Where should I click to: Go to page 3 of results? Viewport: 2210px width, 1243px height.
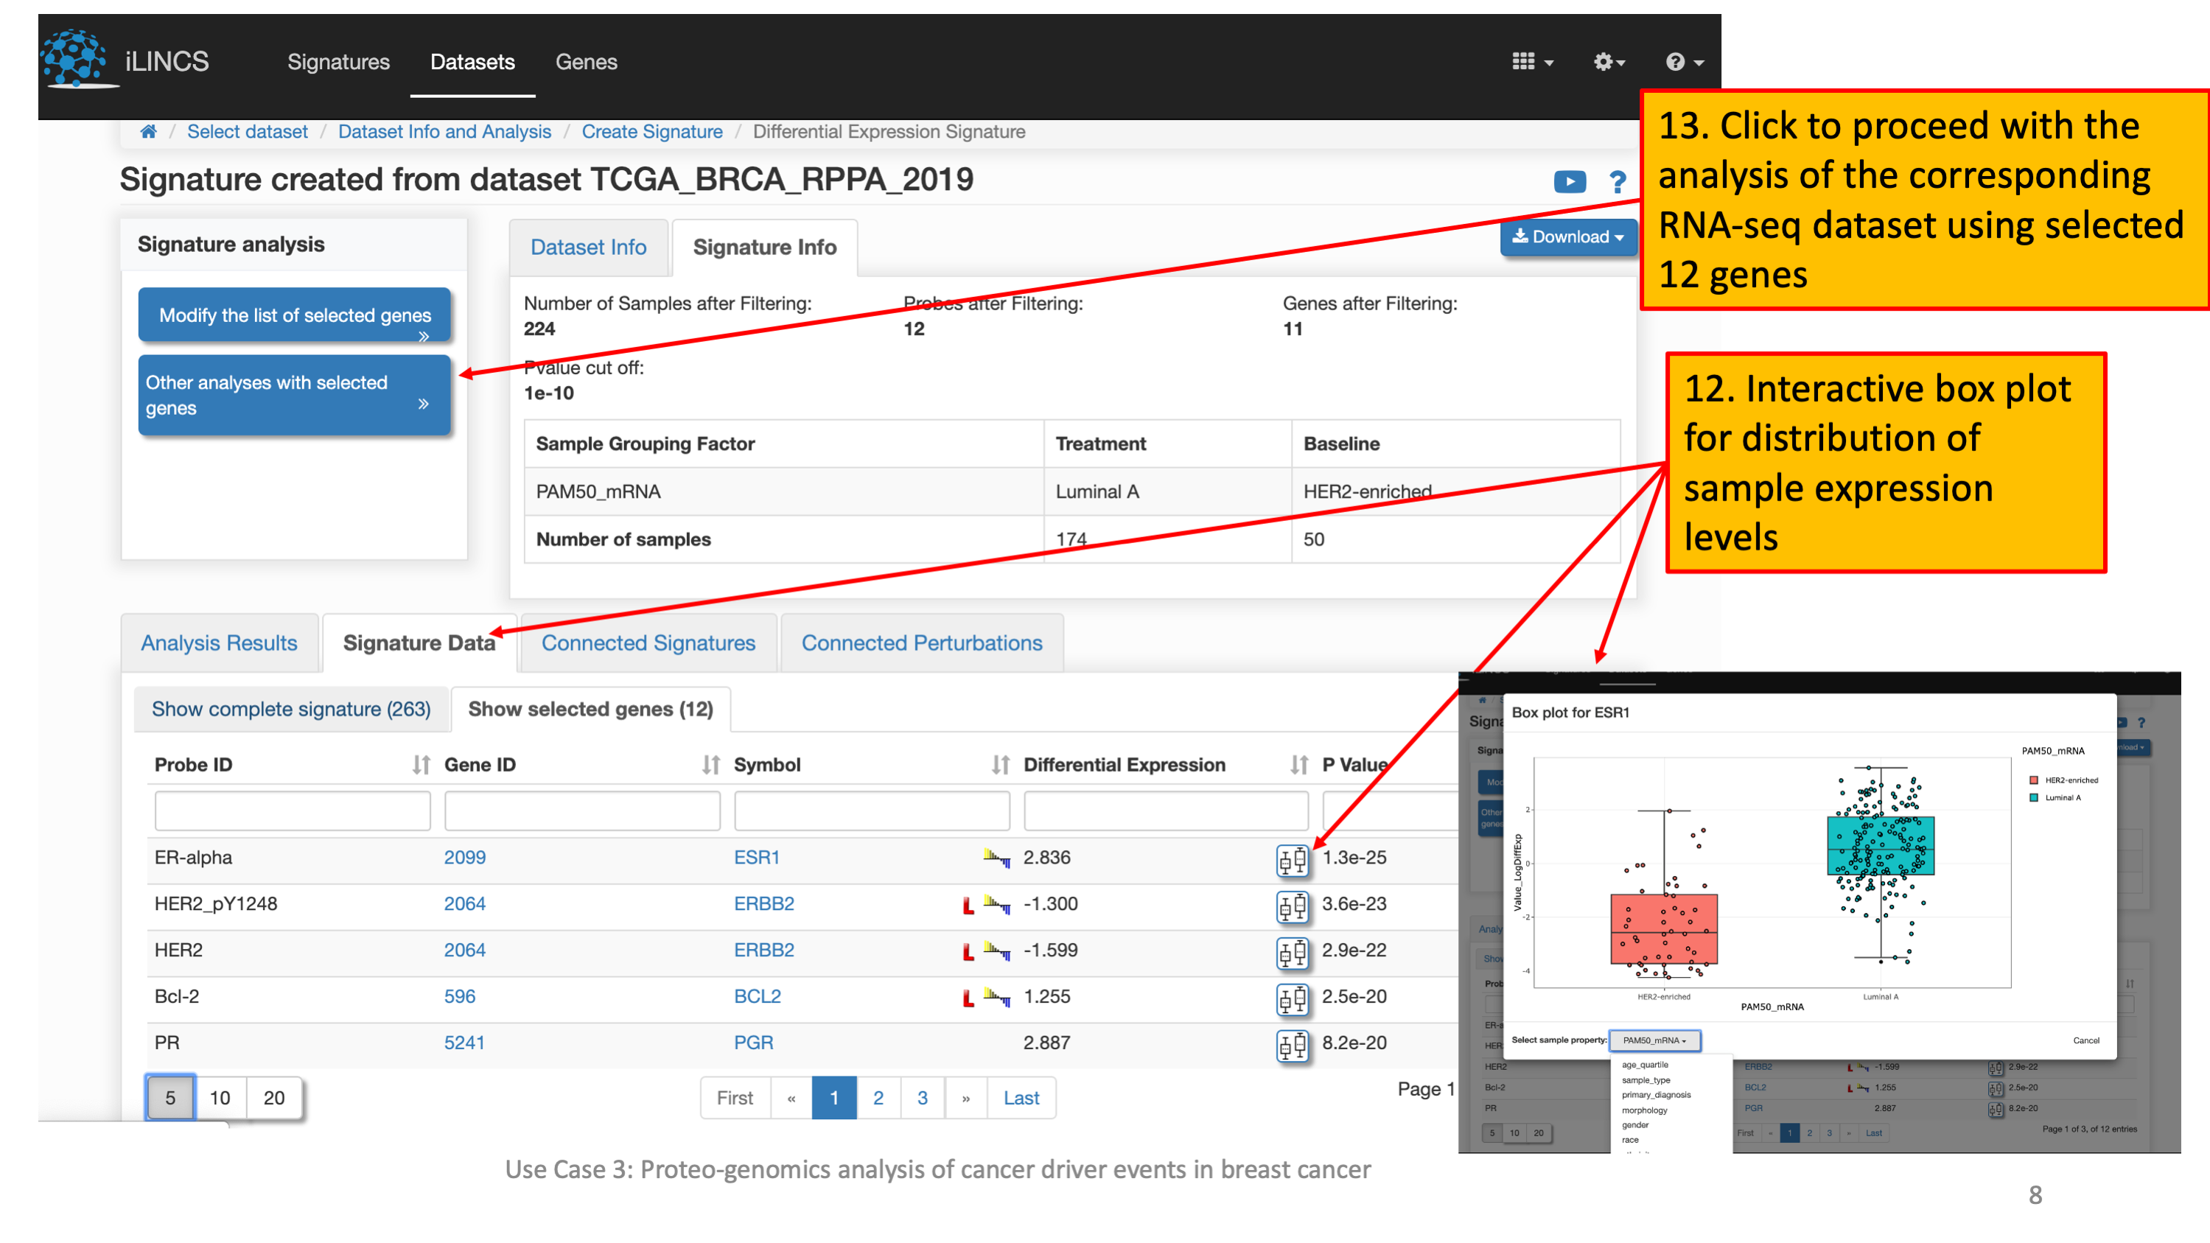tap(923, 1098)
